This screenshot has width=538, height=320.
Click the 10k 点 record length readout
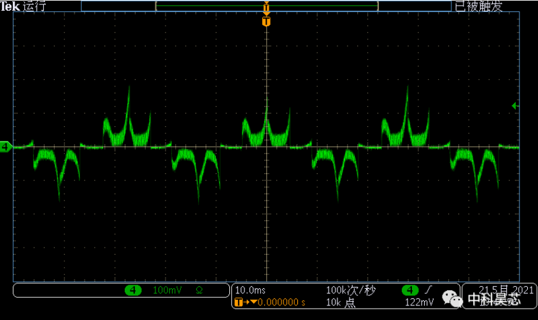coord(341,302)
